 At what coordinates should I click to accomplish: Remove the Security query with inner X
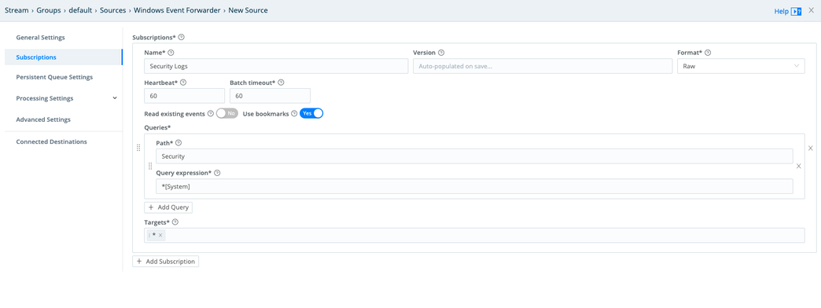(798, 167)
